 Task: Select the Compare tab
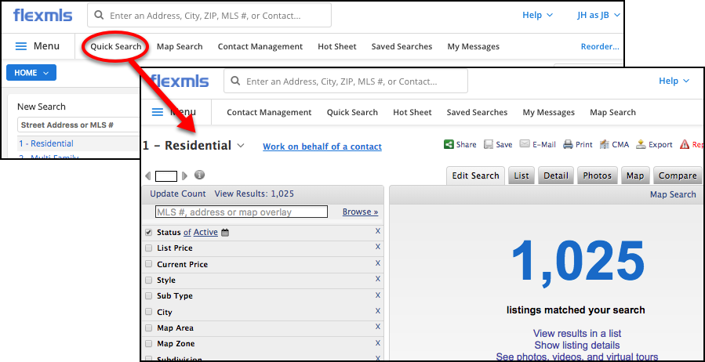[x=678, y=176]
